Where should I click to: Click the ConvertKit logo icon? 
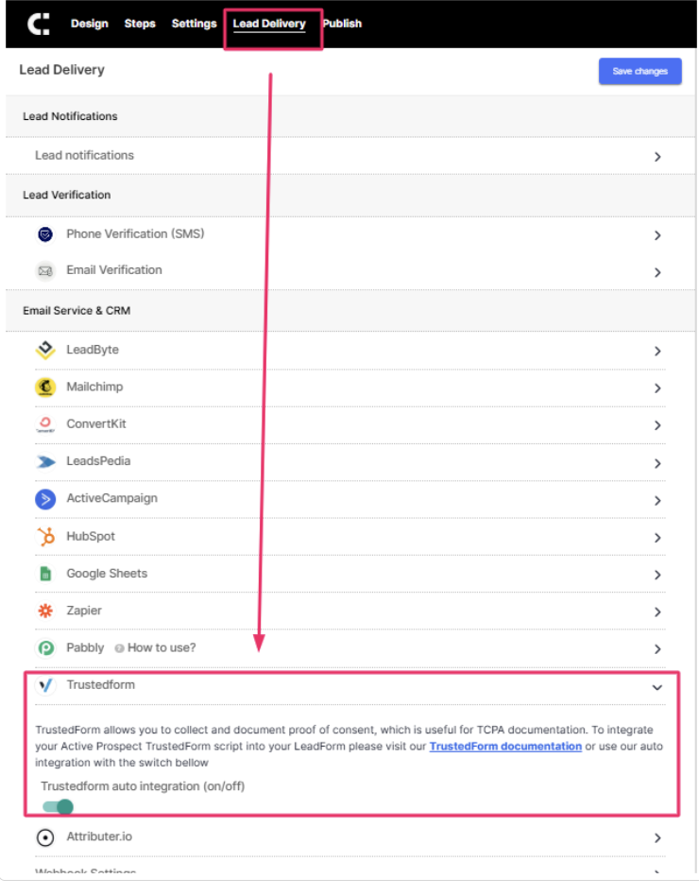45,424
